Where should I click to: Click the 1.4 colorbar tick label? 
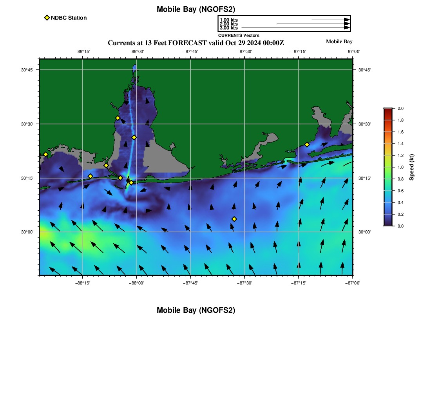point(400,144)
